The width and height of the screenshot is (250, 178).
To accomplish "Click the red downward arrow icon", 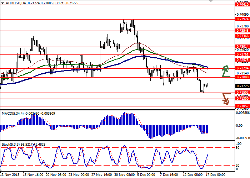I will (x=225, y=99).
